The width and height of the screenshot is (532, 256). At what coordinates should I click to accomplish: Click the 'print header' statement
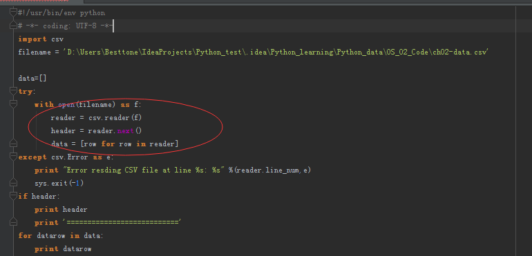(61, 210)
